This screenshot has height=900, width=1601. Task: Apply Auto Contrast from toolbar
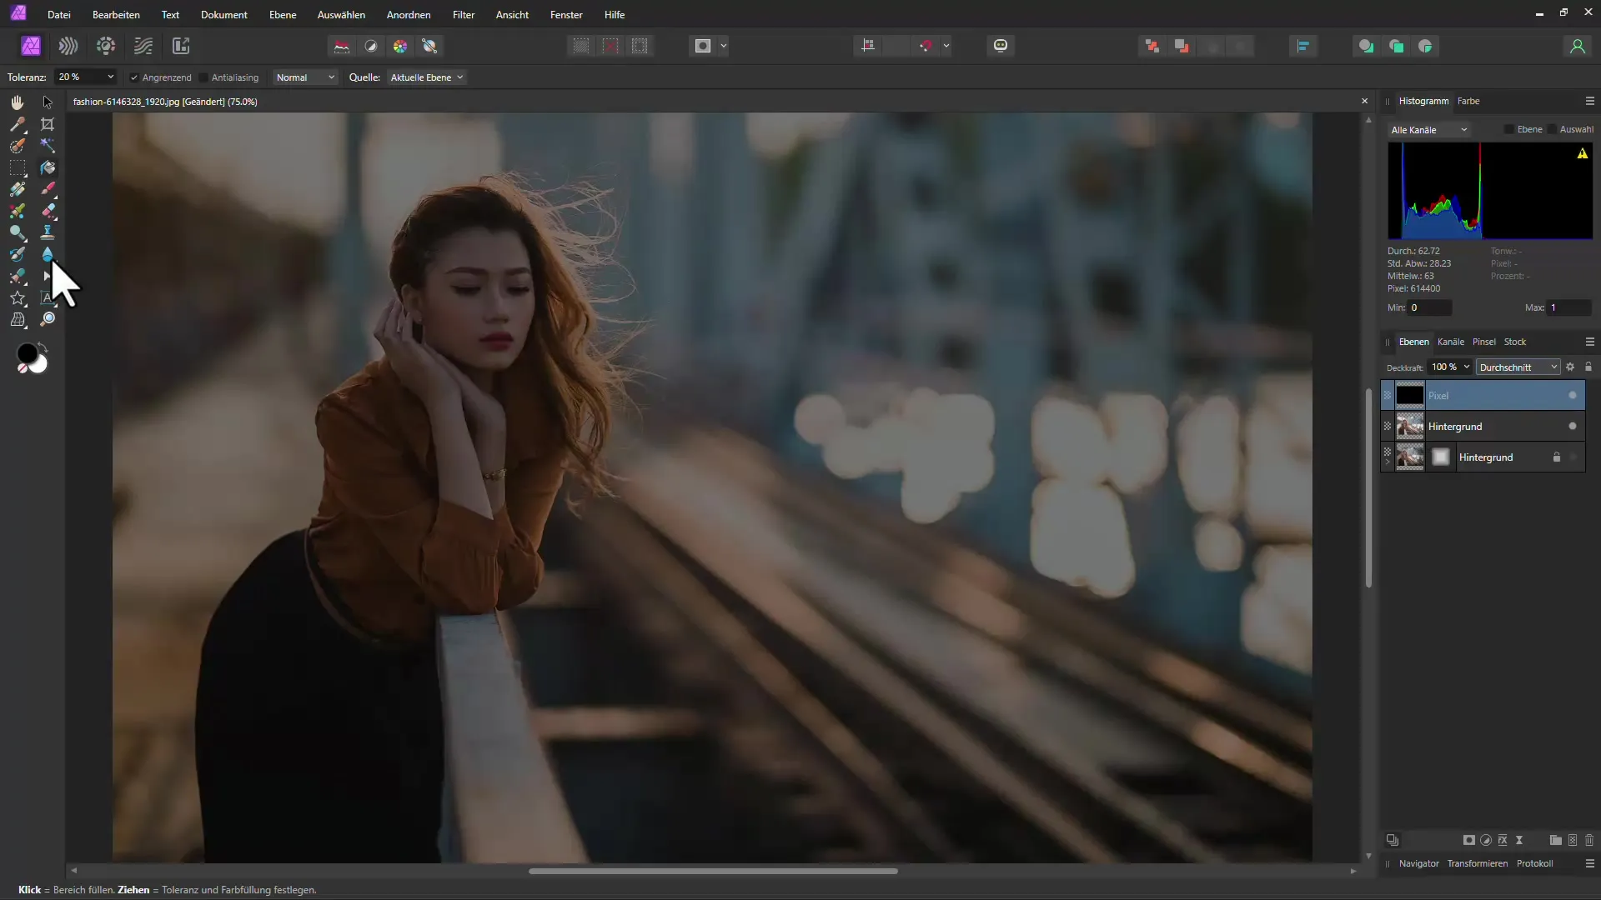(x=371, y=46)
